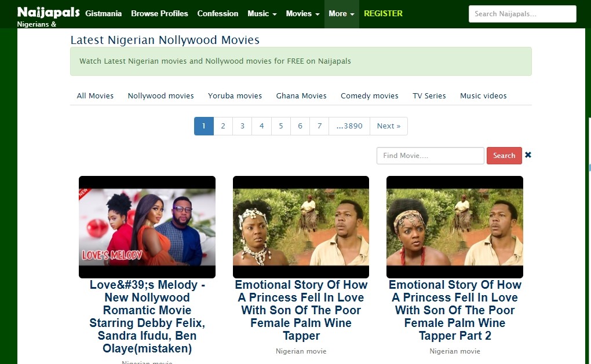
Task: Open the Female Palm Wine Tapper title link without Part 2
Action: point(301,310)
